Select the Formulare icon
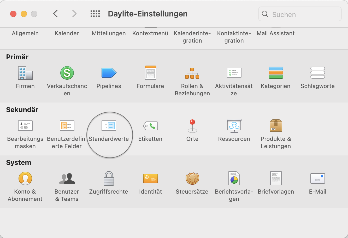The height and width of the screenshot is (238, 348). pyautogui.click(x=150, y=73)
